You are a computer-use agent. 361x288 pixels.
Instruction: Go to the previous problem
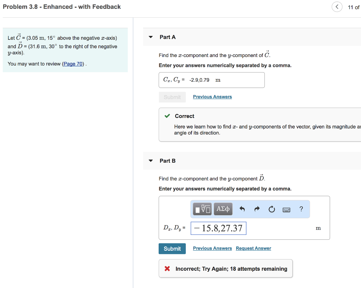click(337, 7)
